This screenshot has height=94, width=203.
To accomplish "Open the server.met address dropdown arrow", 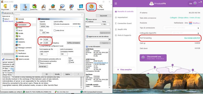I will tap(110, 40).
